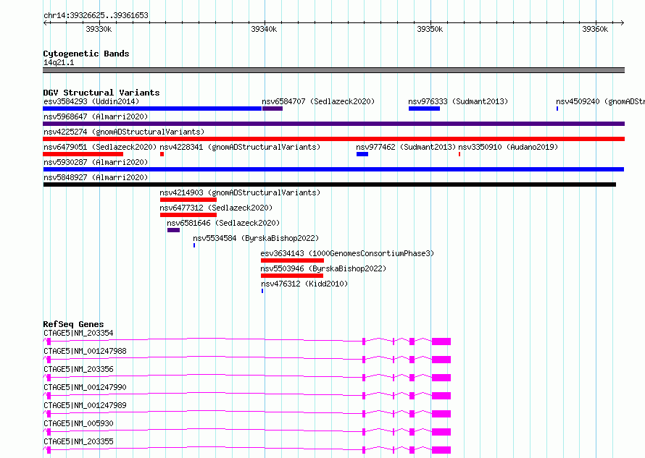Select the nsv5930287 (Almarri2020) blue bar
645x458 pixels.
coord(333,169)
